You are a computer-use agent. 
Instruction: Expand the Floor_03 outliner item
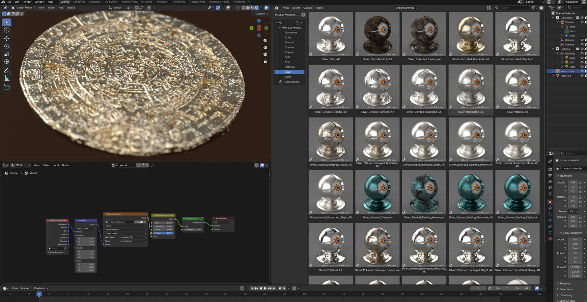click(x=553, y=76)
